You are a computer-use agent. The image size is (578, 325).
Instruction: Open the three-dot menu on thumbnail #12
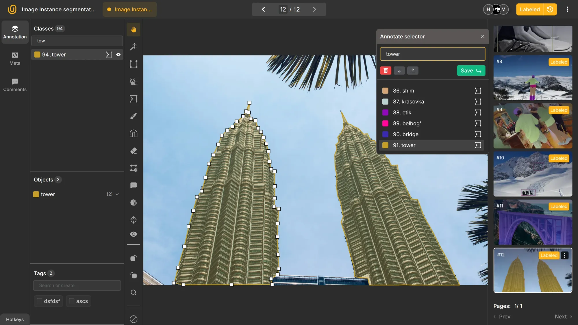pos(564,255)
